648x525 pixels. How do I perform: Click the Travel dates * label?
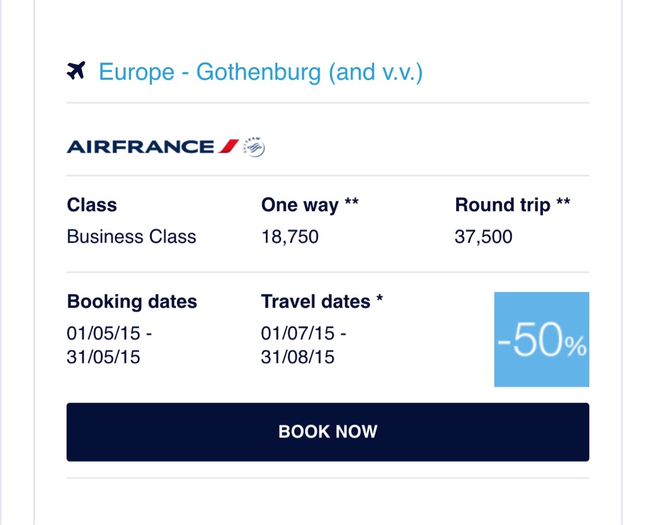[315, 301]
